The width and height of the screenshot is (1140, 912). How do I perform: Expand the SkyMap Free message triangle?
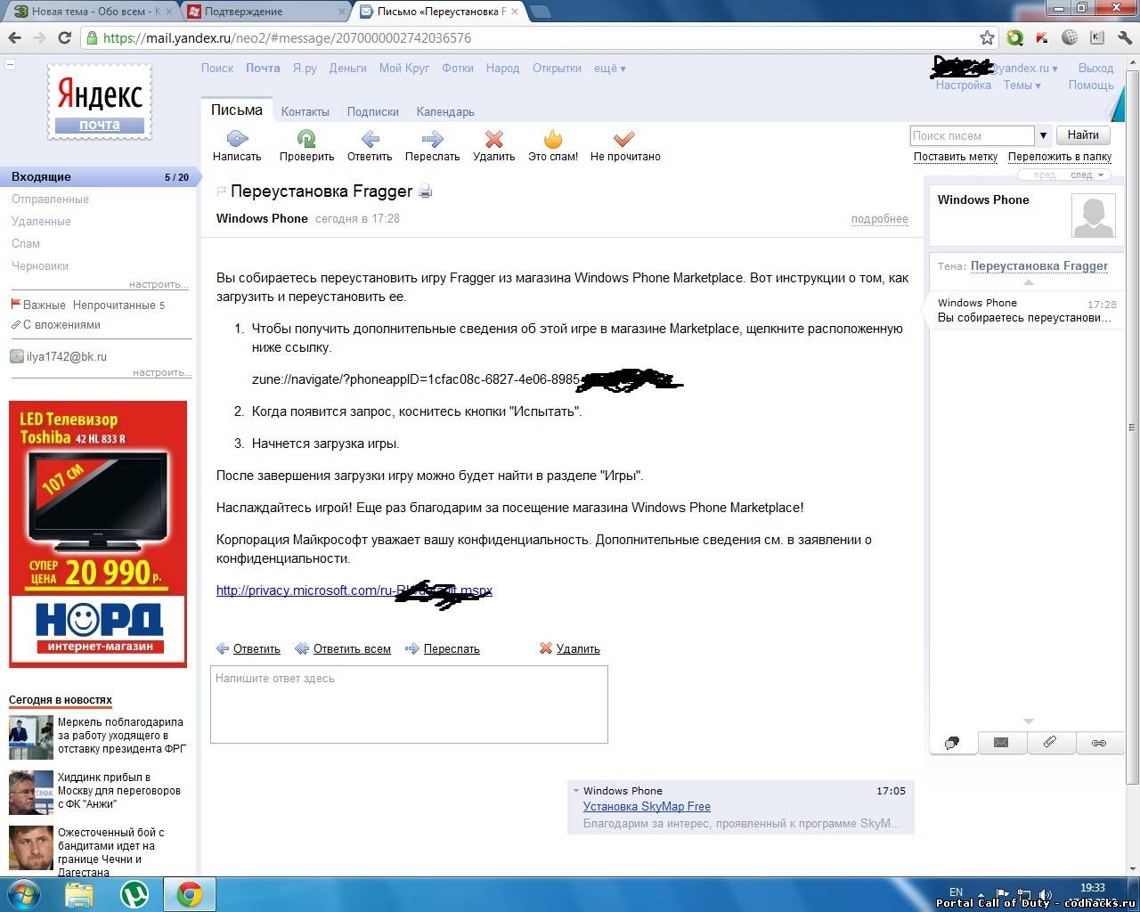576,791
